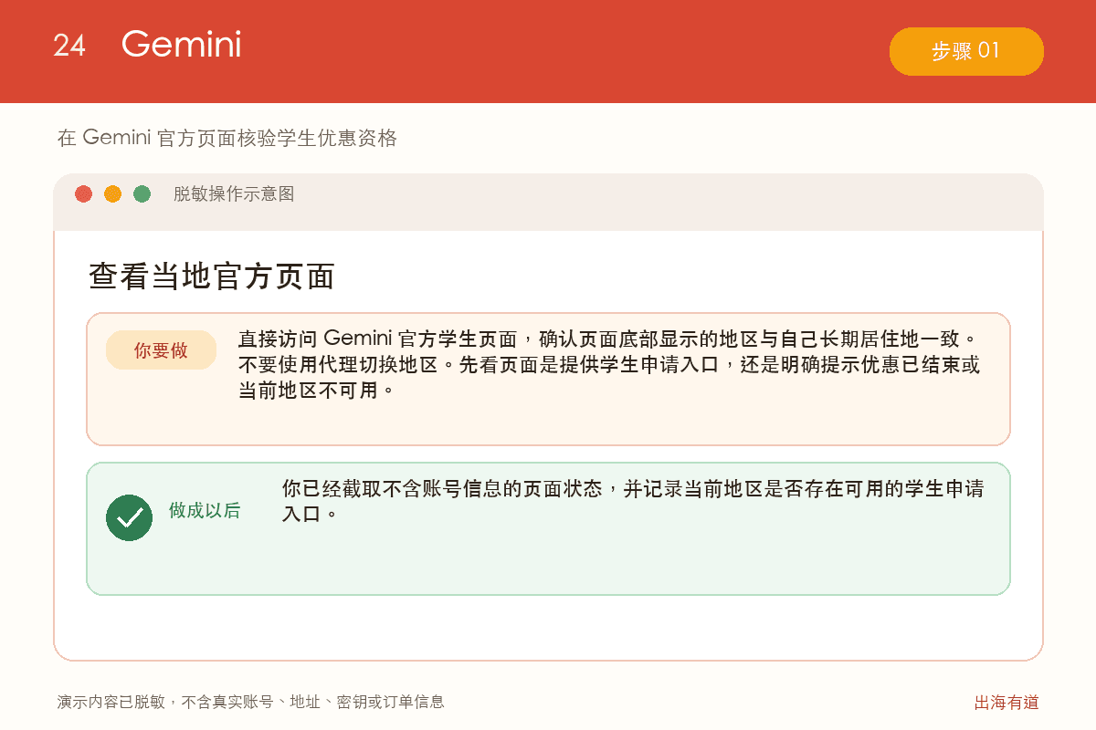1096x730 pixels.
Task: Click the heading 查看当地官方页面
Action: 212,276
